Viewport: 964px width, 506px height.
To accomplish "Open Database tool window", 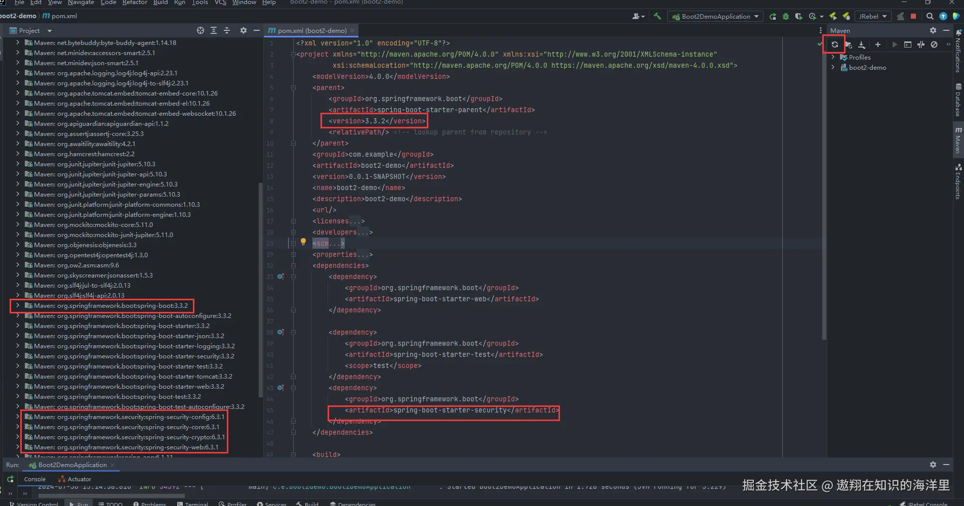I will 958,100.
